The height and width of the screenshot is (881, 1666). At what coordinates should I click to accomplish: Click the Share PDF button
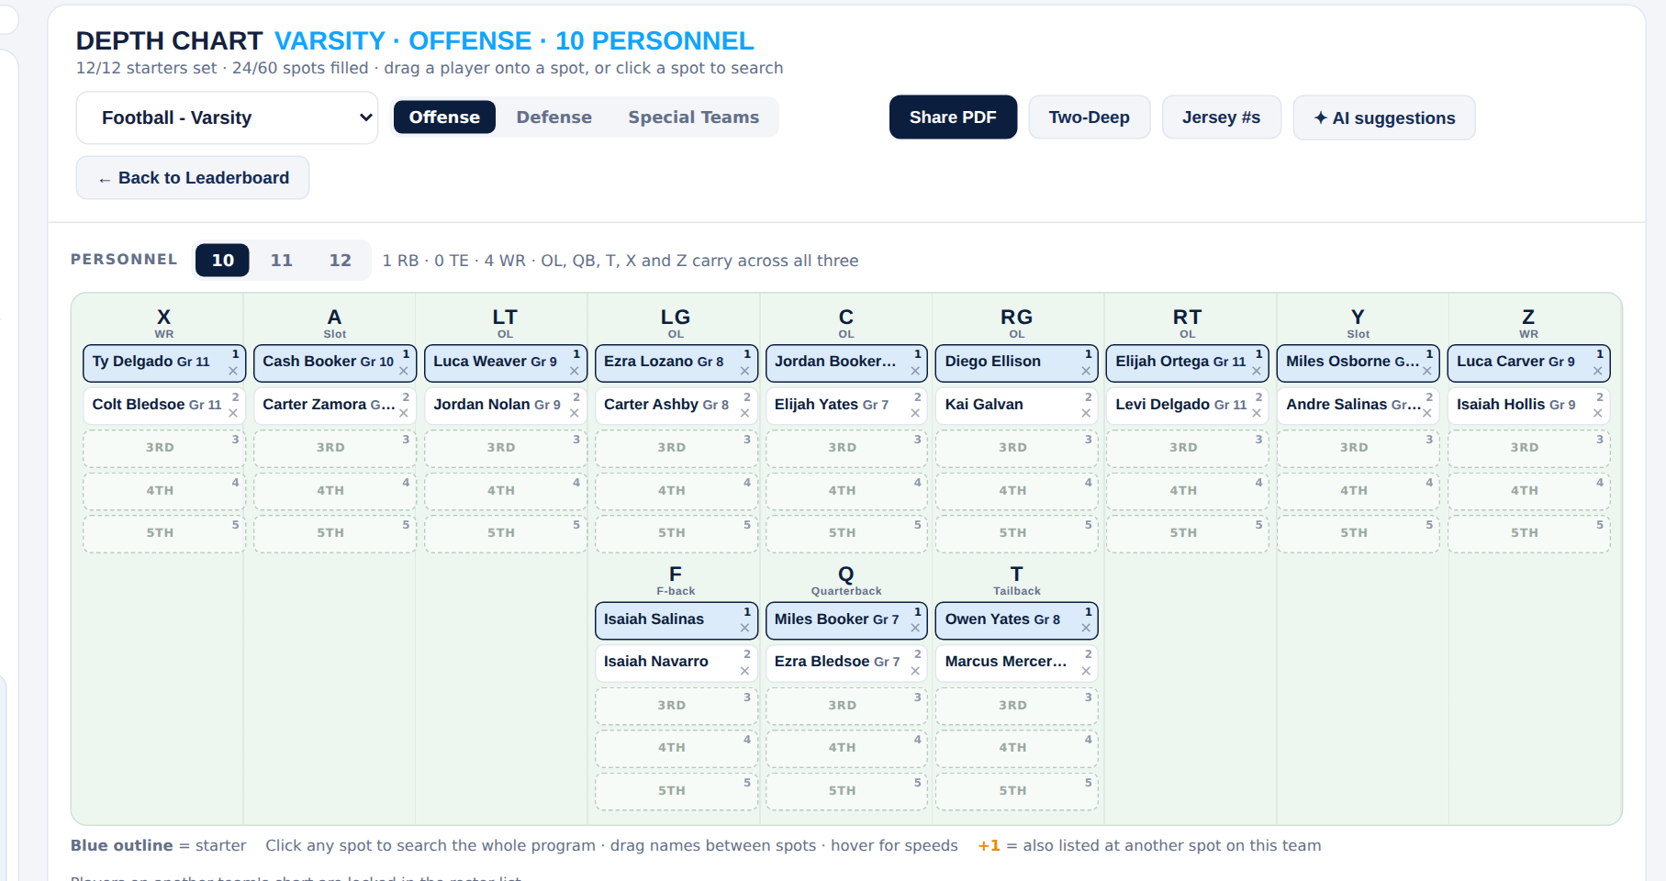click(x=953, y=117)
